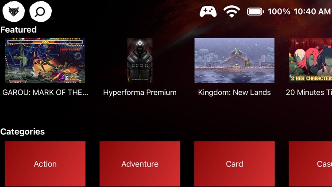Click the 10:40 AM clock

click(x=312, y=12)
